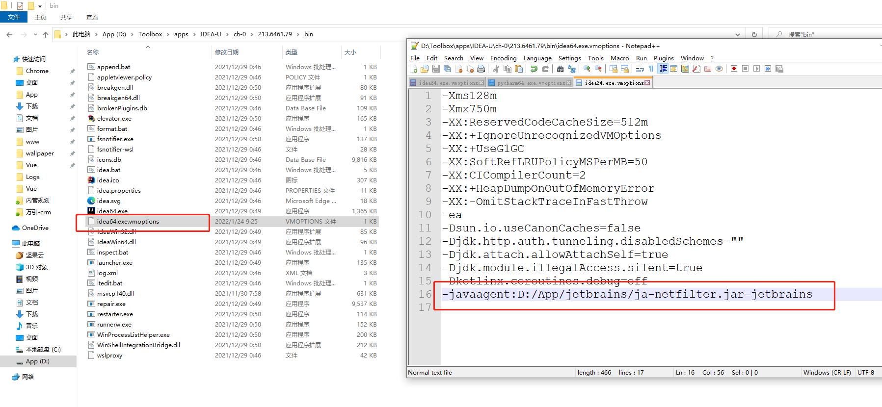This screenshot has height=407, width=882.
Task: Click the Print icon in Notepad++ toolbar
Action: pos(481,69)
